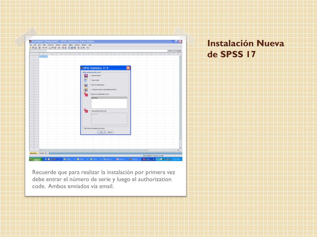317x237 pixels.
Task: Click the Run existing query database icon
Action: [x=86, y=85]
